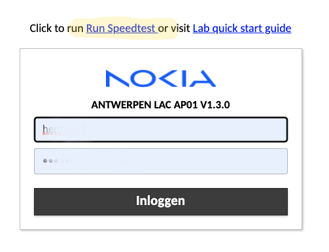Click the word Lab in the guide link
This screenshot has width=329, height=252.
pyautogui.click(x=201, y=28)
